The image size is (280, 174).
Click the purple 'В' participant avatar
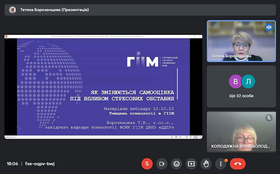pos(235,82)
